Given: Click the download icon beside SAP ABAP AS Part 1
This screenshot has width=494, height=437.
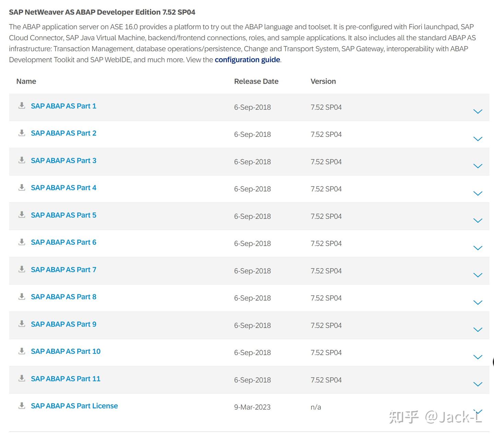Looking at the screenshot, I should pos(22,106).
